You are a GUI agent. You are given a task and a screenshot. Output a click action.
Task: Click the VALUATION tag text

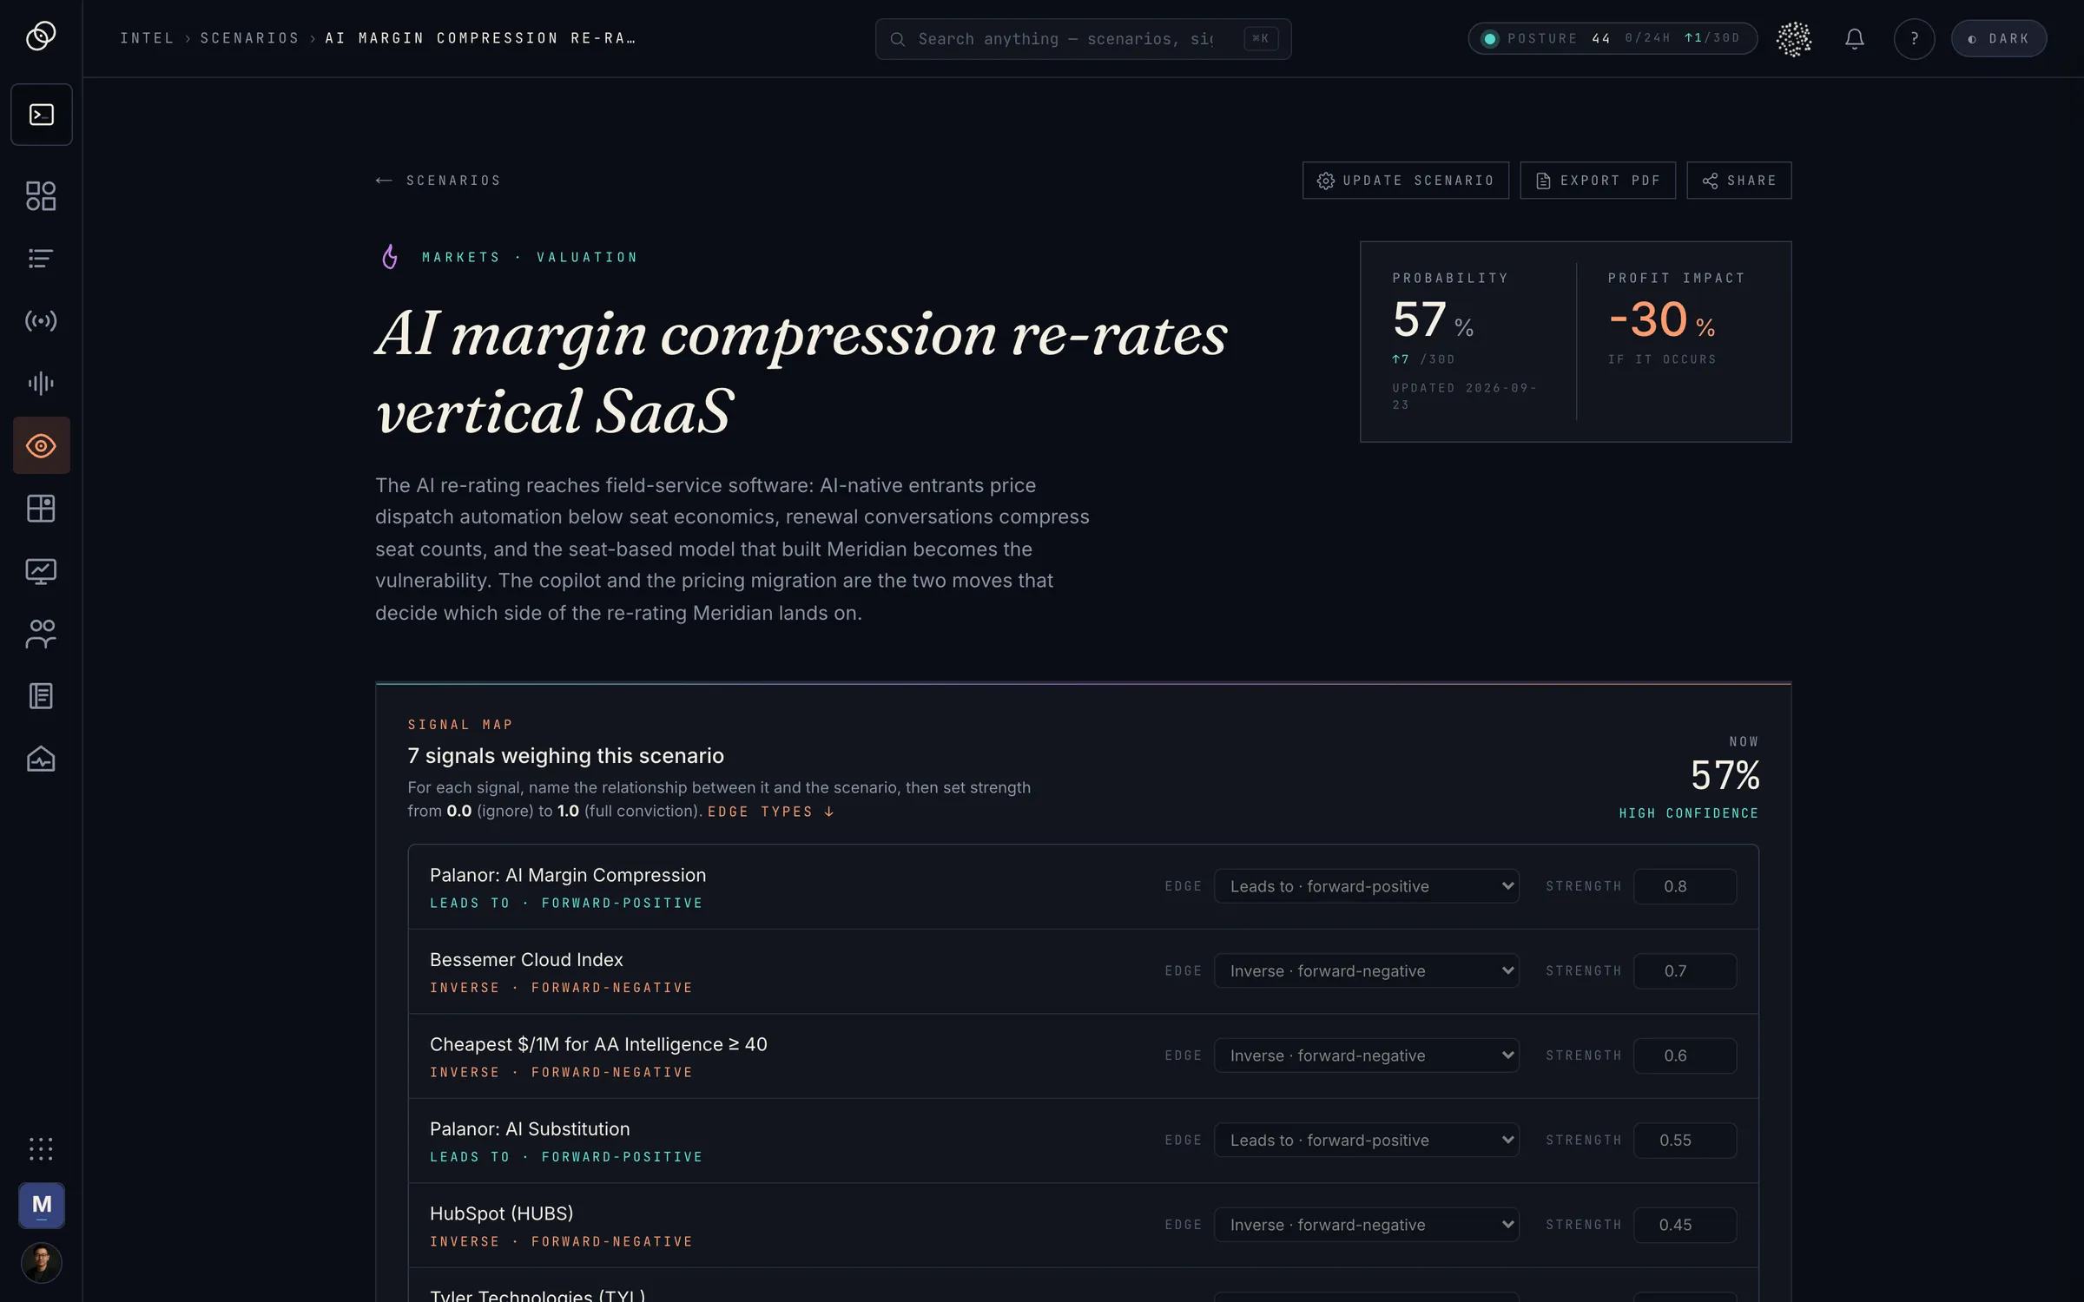[x=587, y=258]
